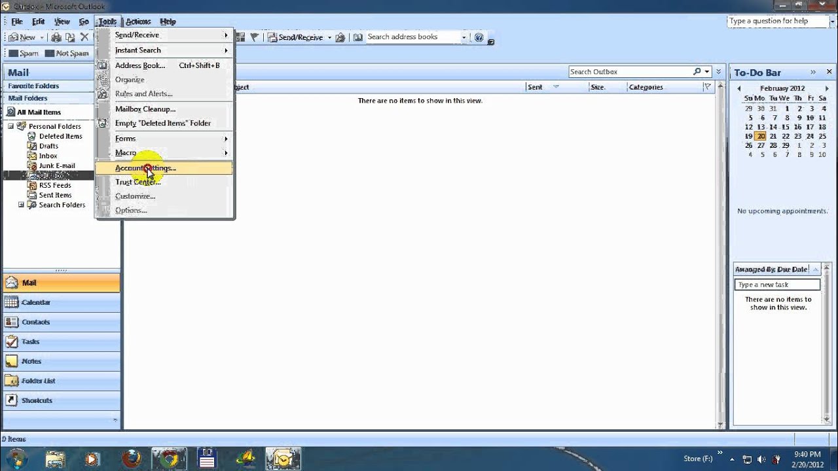Image resolution: width=838 pixels, height=471 pixels.
Task: Select the Deleted Items folder
Action: coord(61,136)
